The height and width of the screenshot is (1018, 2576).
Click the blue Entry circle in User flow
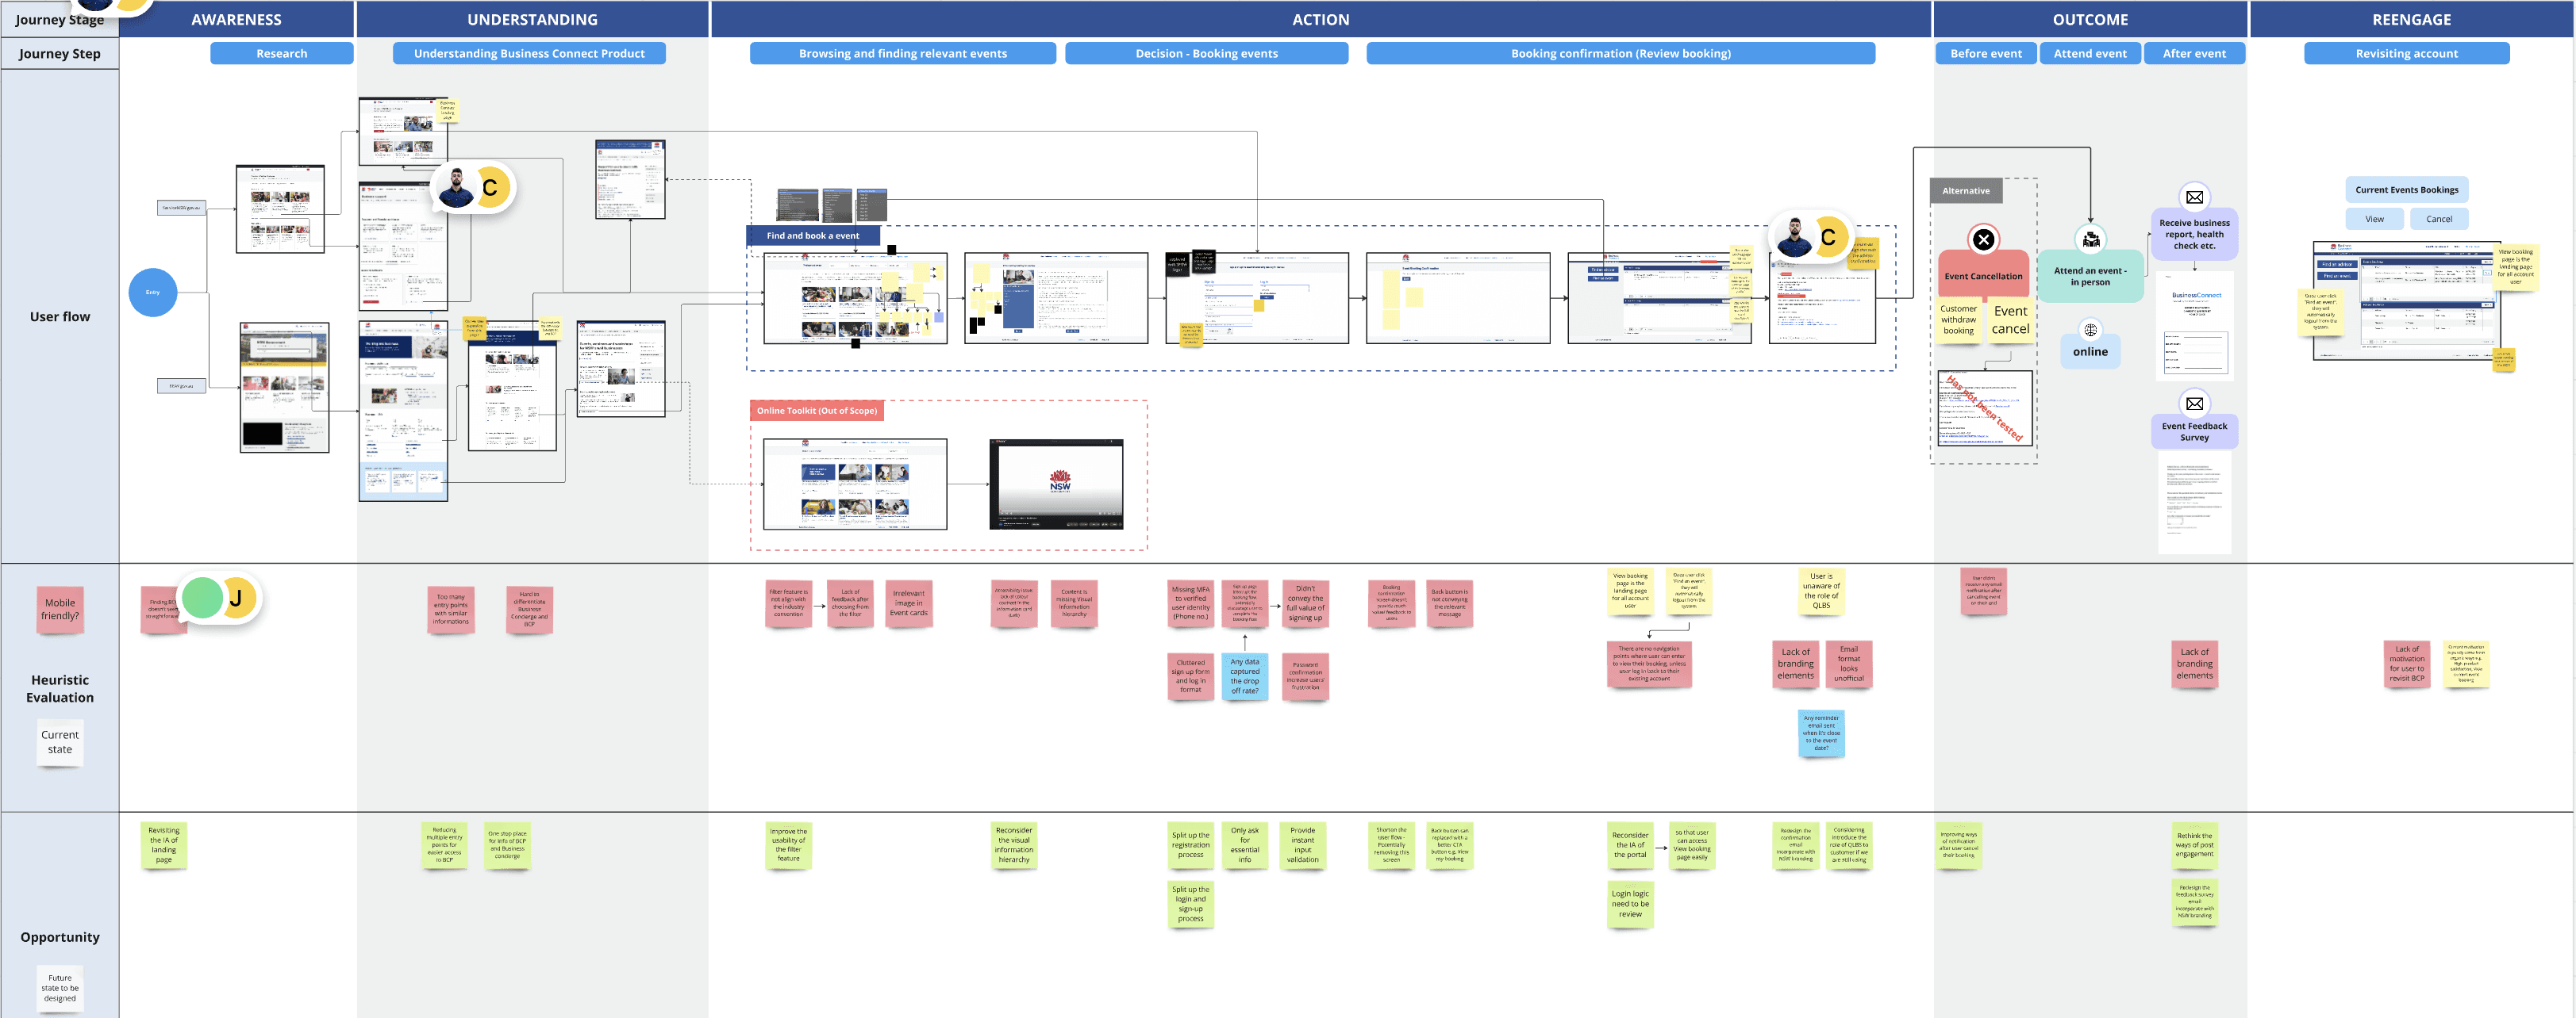click(x=153, y=293)
